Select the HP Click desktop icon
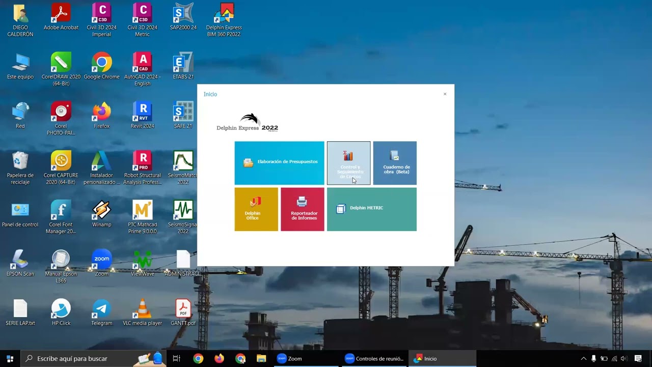Viewport: 652px width, 367px height. coord(61,312)
